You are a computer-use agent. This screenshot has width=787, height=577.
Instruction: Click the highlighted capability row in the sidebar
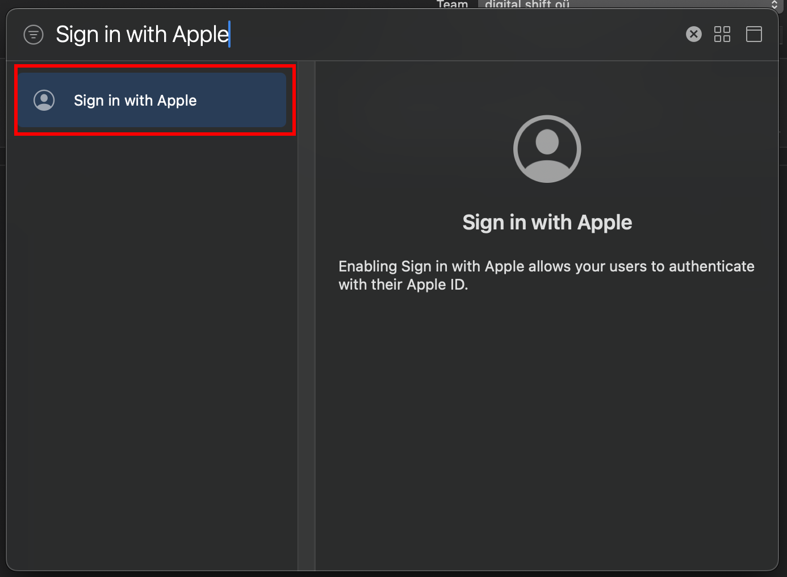pos(153,100)
